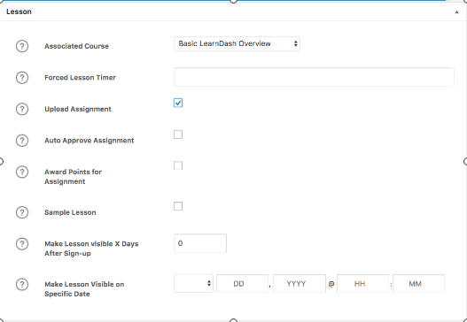
Task: Click the YYYY year input field
Action: (300, 284)
